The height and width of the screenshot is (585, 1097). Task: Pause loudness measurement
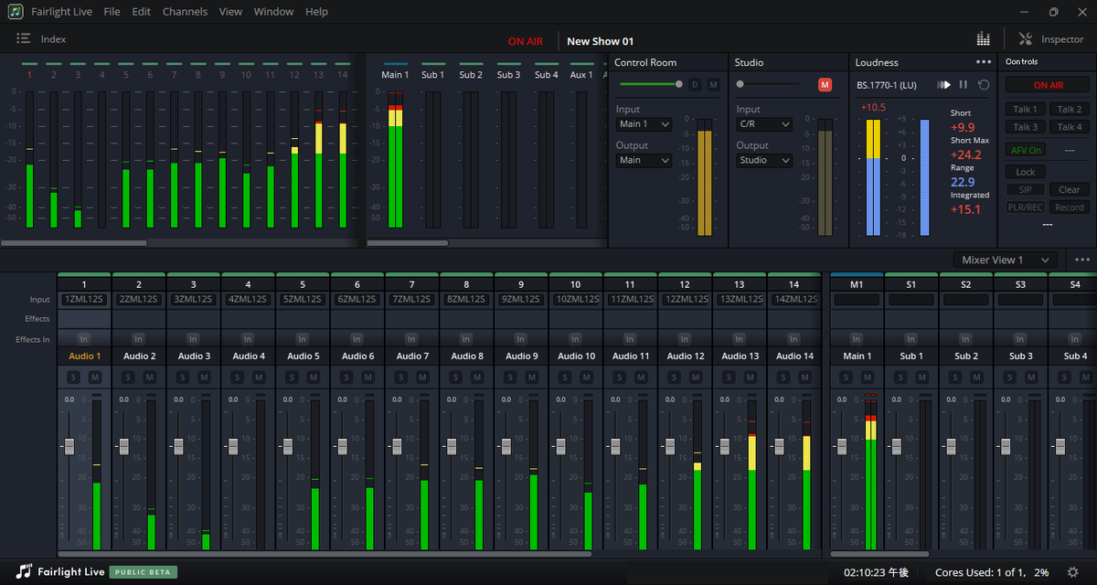(963, 85)
